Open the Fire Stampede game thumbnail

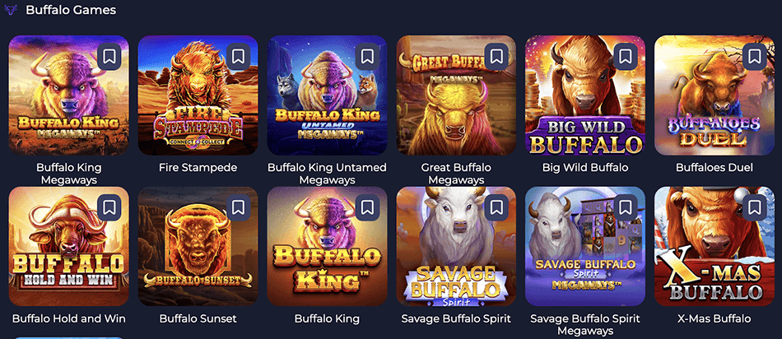tap(198, 95)
